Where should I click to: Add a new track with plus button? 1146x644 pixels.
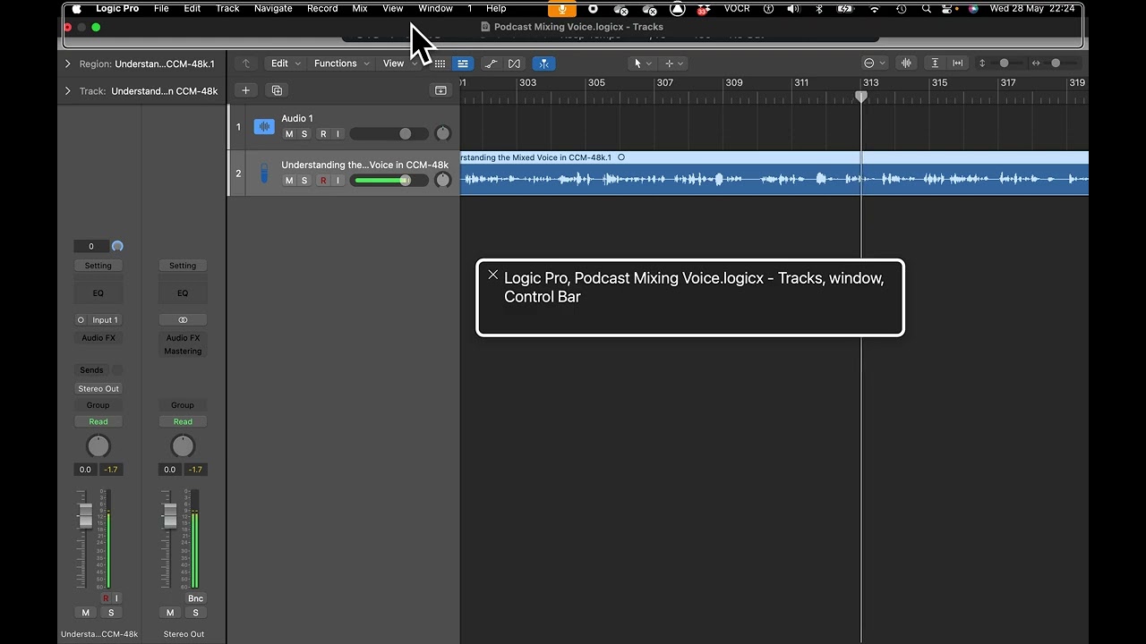click(245, 90)
